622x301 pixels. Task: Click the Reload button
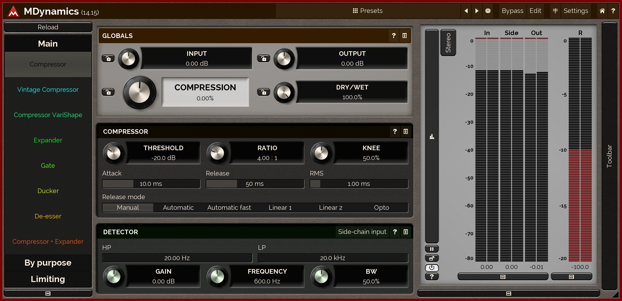pyautogui.click(x=48, y=27)
